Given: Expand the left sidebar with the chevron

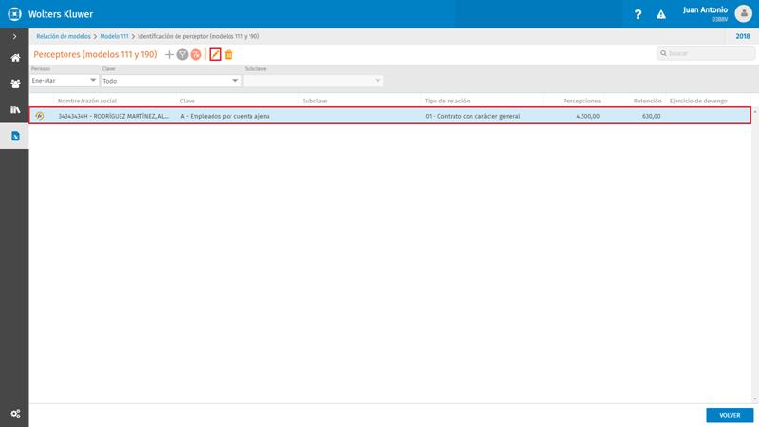Looking at the screenshot, I should point(14,36).
